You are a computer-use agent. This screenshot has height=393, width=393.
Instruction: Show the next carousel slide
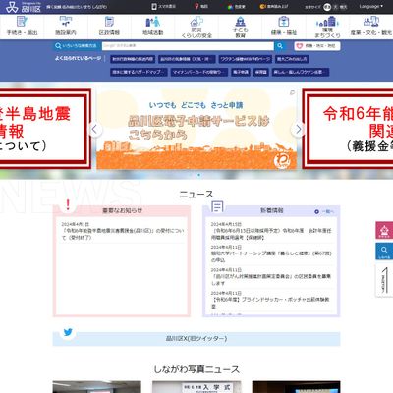coord(298,129)
